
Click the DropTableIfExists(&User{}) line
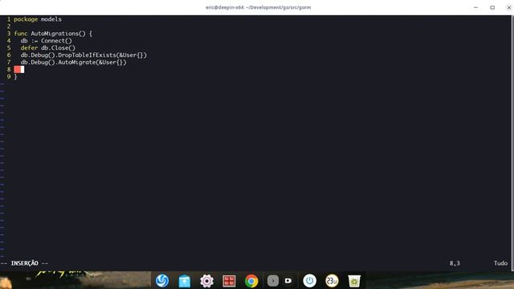pyautogui.click(x=84, y=55)
